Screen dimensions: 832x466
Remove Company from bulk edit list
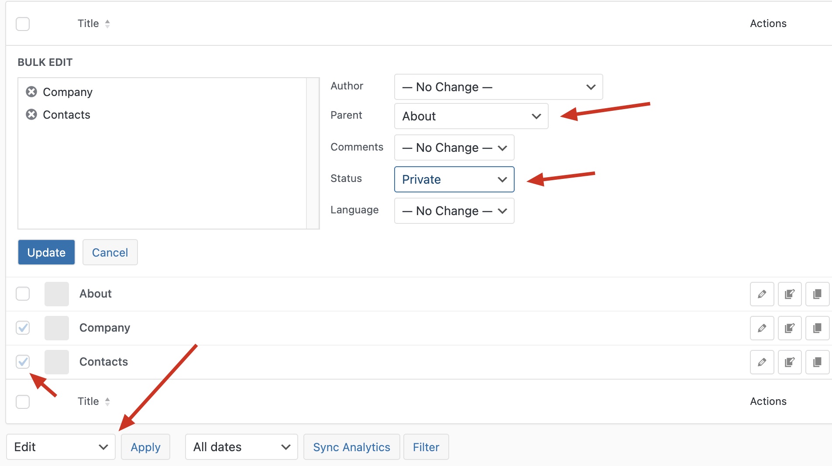[31, 92]
